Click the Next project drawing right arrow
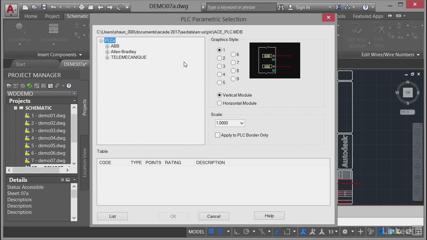427x240 pixels. (110, 7)
